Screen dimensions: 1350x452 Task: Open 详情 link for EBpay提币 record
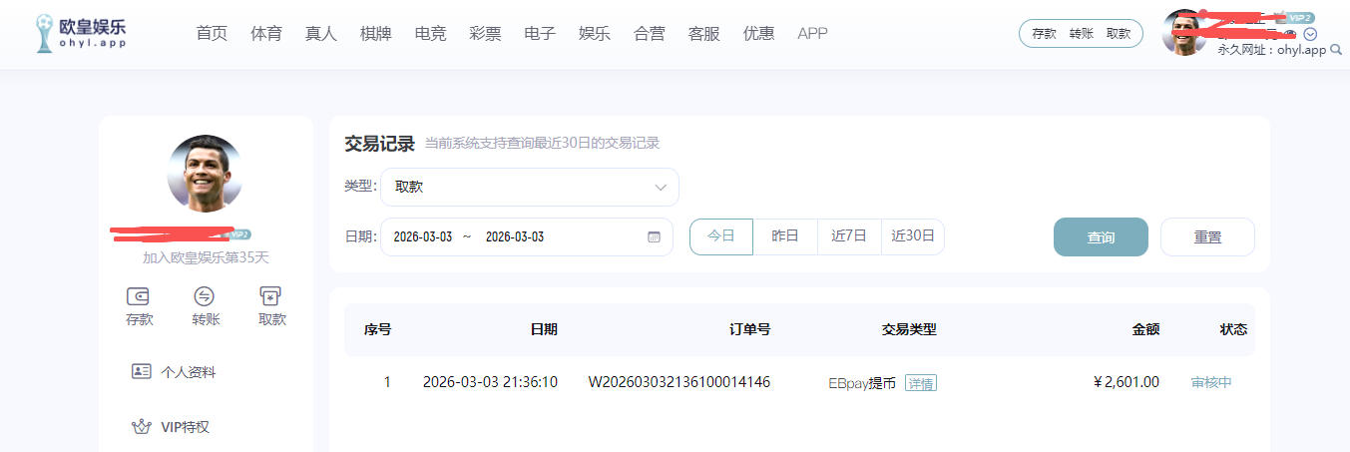[921, 383]
